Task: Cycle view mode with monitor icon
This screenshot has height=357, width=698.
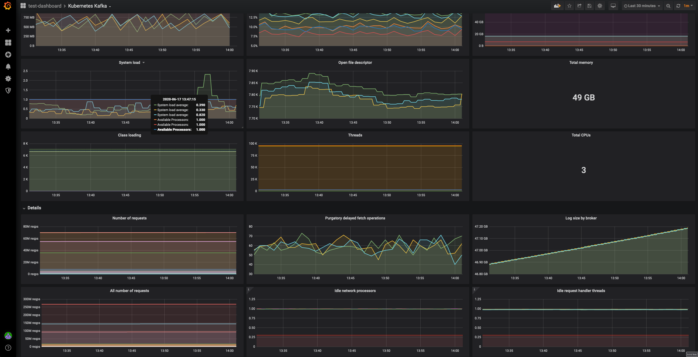Action: (613, 6)
